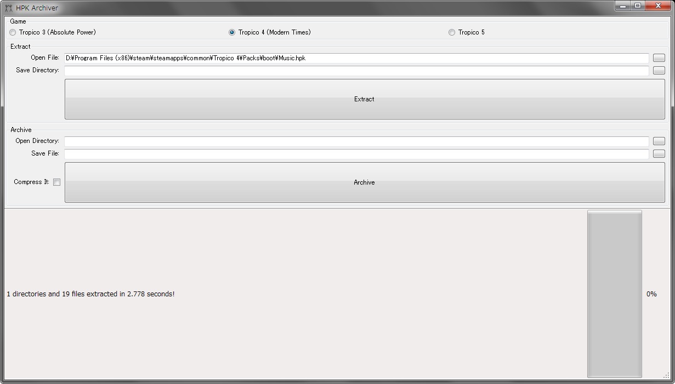The image size is (675, 384).
Task: Click the Extract Open File path field
Action: pos(356,58)
